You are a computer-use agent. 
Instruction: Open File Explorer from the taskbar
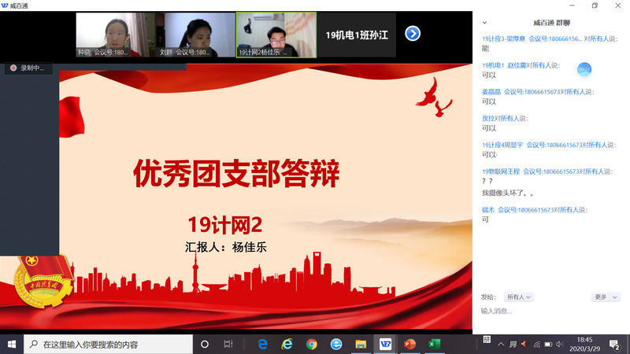[361, 344]
